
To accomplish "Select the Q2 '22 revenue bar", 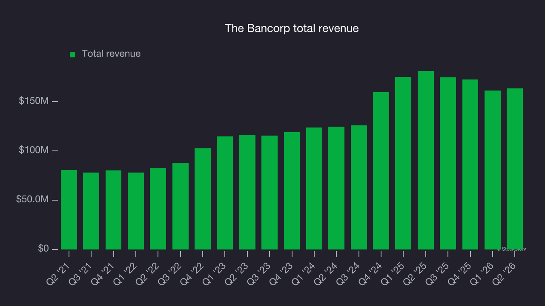I will click(158, 209).
